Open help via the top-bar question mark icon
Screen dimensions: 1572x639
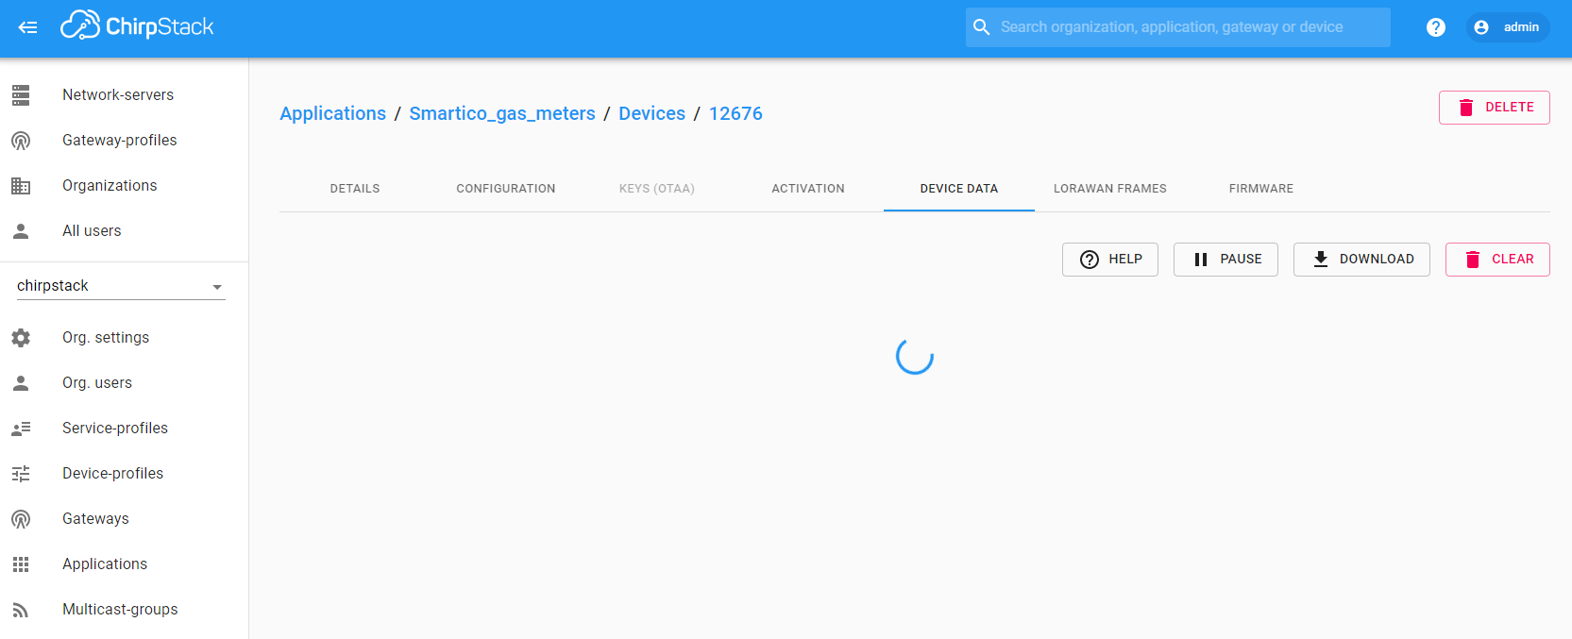coord(1435,27)
